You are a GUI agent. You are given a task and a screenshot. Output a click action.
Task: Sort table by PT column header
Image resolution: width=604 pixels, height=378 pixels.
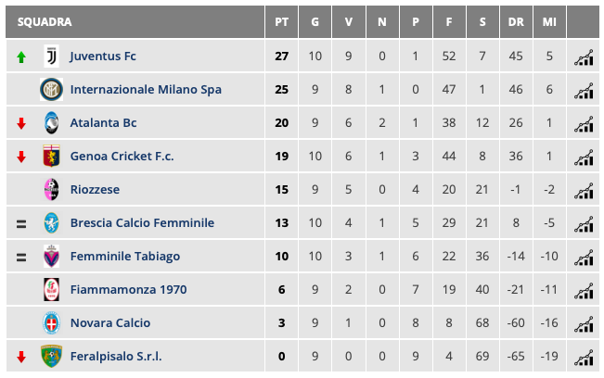[282, 21]
